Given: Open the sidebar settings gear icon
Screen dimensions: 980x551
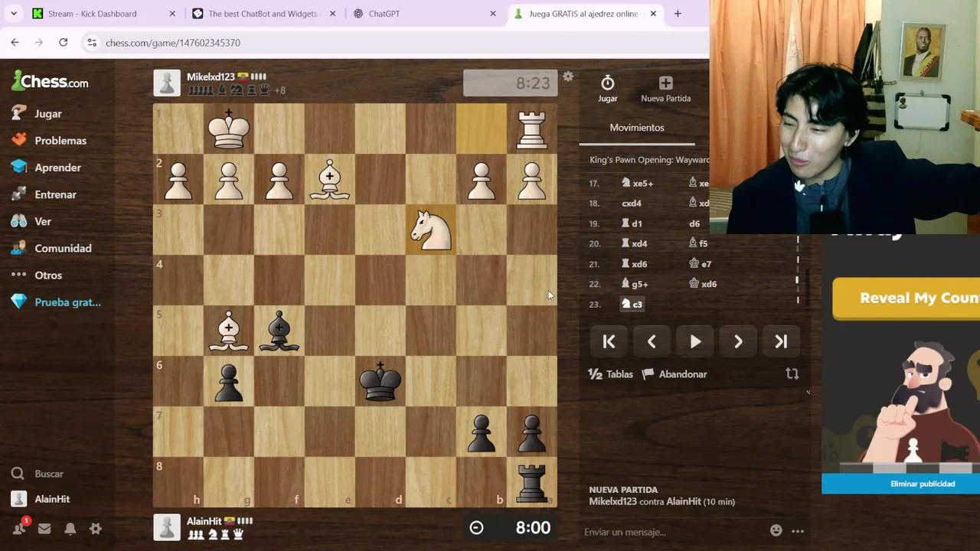Looking at the screenshot, I should [x=95, y=529].
